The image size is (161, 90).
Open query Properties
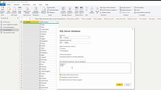coord(51,7)
